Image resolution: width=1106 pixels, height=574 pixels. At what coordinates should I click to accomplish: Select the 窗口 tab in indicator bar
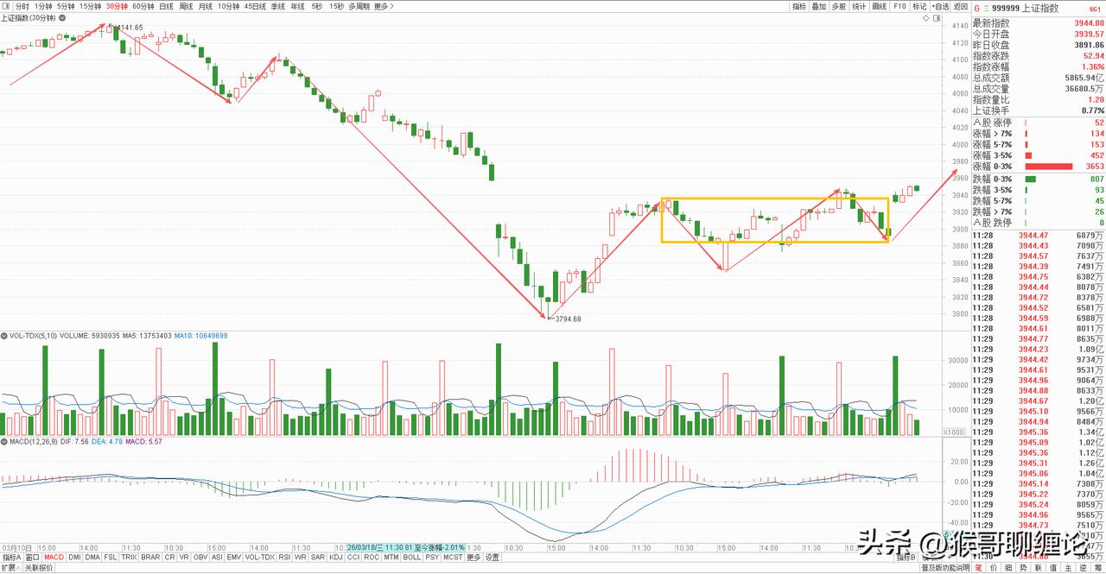pos(33,557)
